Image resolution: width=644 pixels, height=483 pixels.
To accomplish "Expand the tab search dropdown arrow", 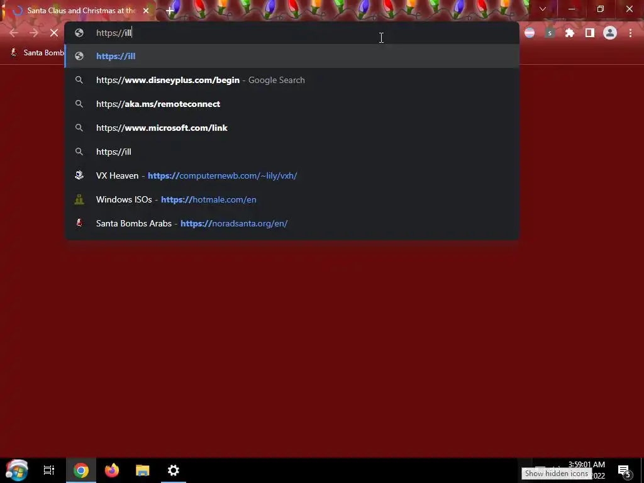I will (543, 9).
